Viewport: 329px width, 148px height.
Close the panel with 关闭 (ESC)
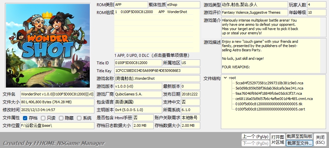[x=320, y=140]
